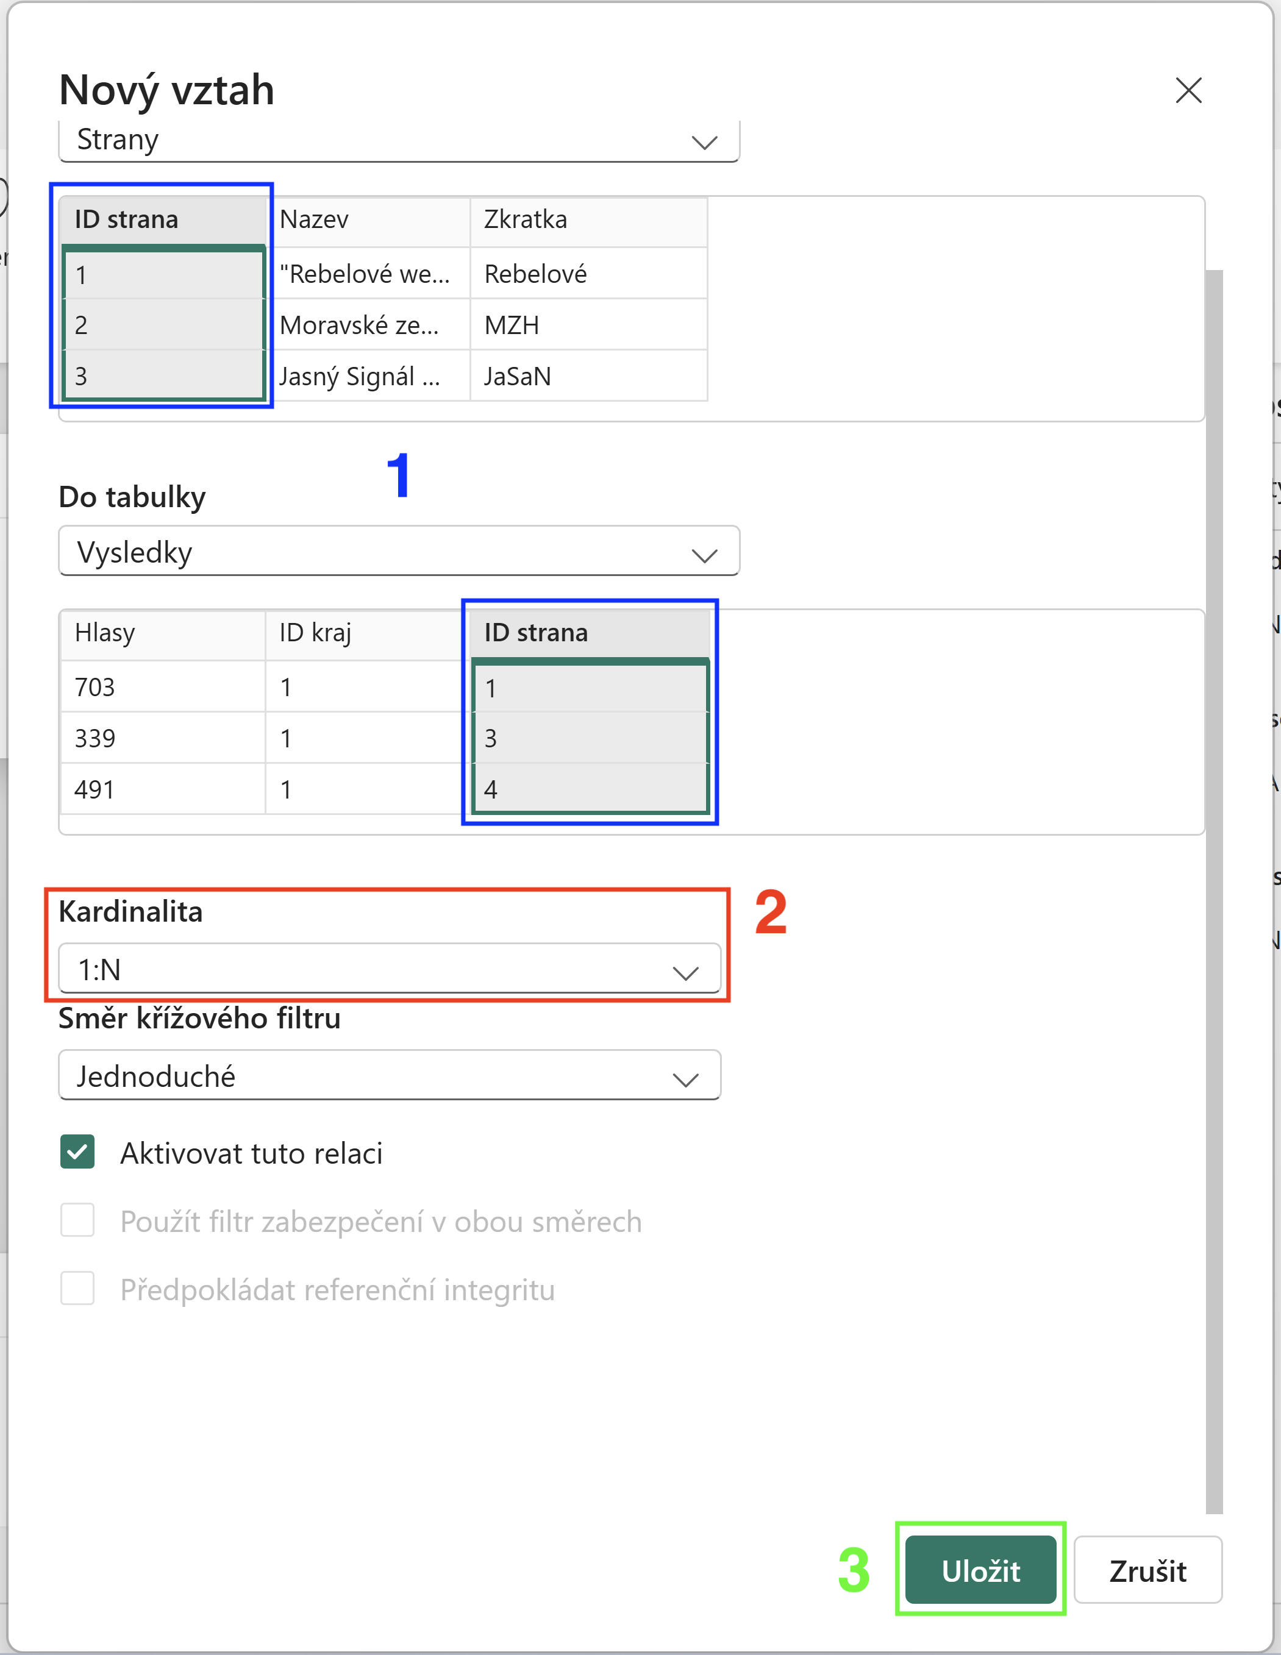This screenshot has height=1655, width=1281.
Task: Click the MZH abbreviation cell
Action: (589, 324)
